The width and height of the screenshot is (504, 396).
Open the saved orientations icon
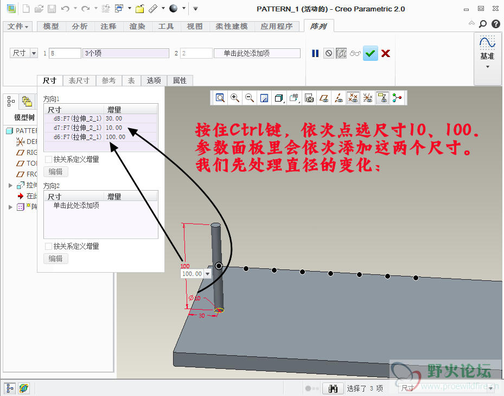coord(294,98)
